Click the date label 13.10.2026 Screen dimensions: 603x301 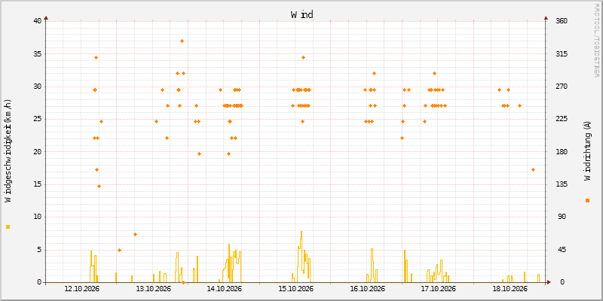pyautogui.click(x=154, y=289)
